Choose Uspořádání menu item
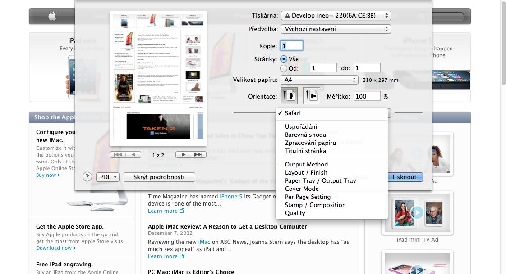This screenshot has height=274, width=506. pyautogui.click(x=332, y=126)
